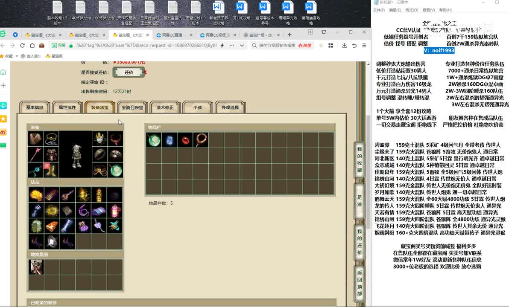Expand the address bar dropdown chevron
This screenshot has height=307, width=509.
(x=242, y=45)
